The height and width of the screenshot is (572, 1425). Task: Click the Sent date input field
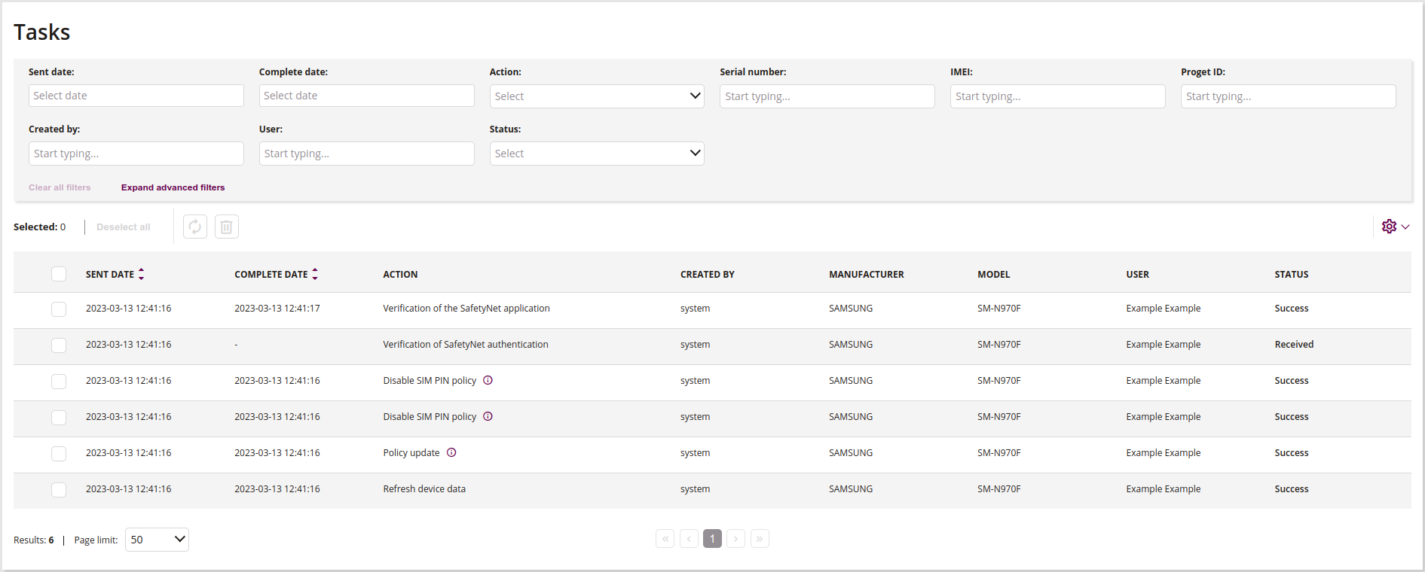click(x=136, y=96)
